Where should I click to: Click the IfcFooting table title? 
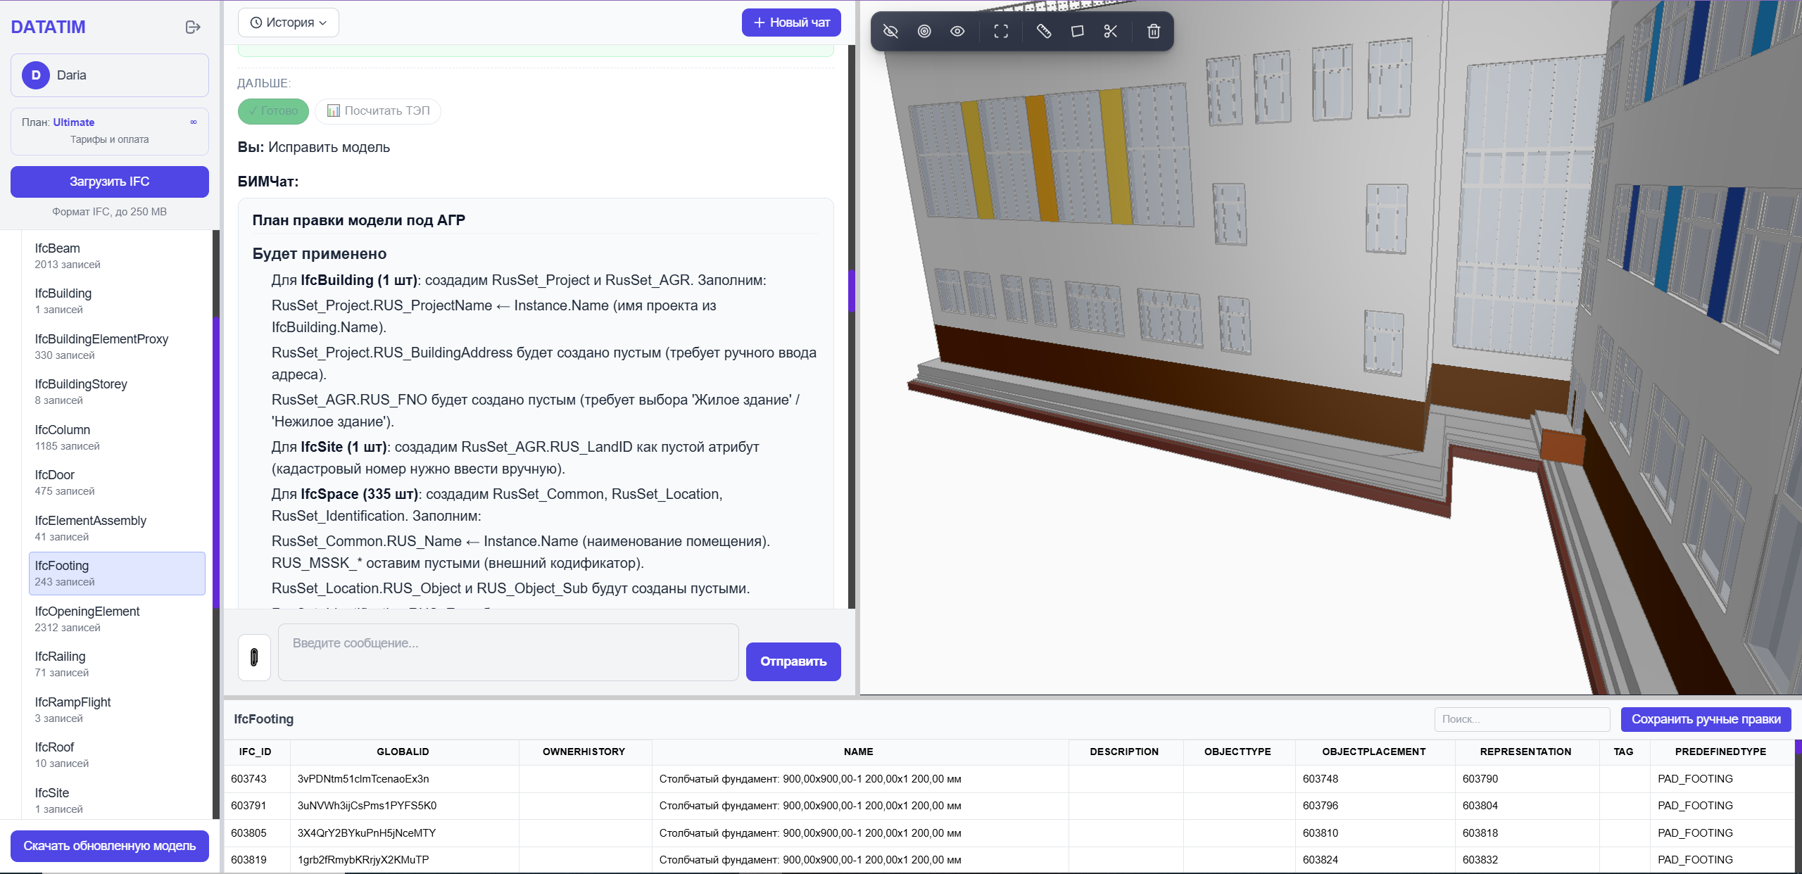click(264, 719)
